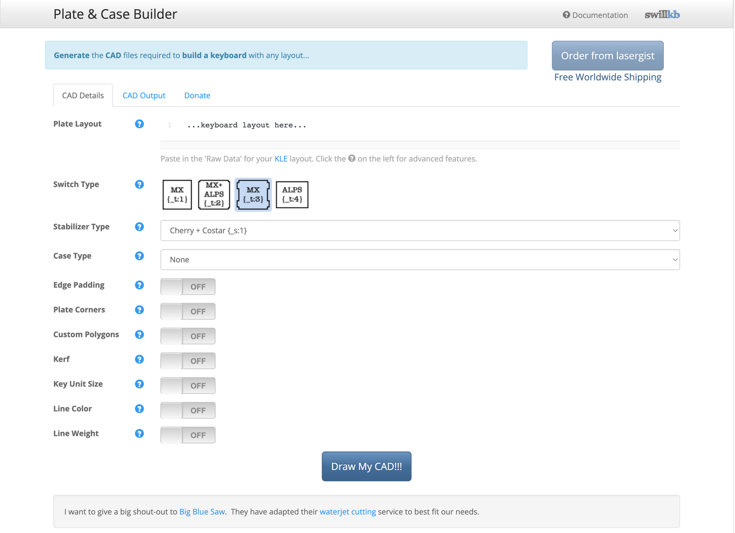735x533 pixels.
Task: Select the MX {_t:1} switch type icon
Action: click(x=177, y=195)
